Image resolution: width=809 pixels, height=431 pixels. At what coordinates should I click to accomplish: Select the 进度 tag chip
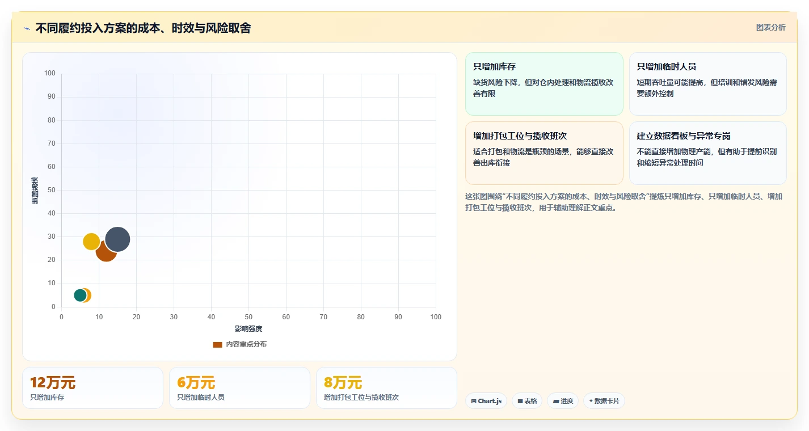tap(563, 401)
